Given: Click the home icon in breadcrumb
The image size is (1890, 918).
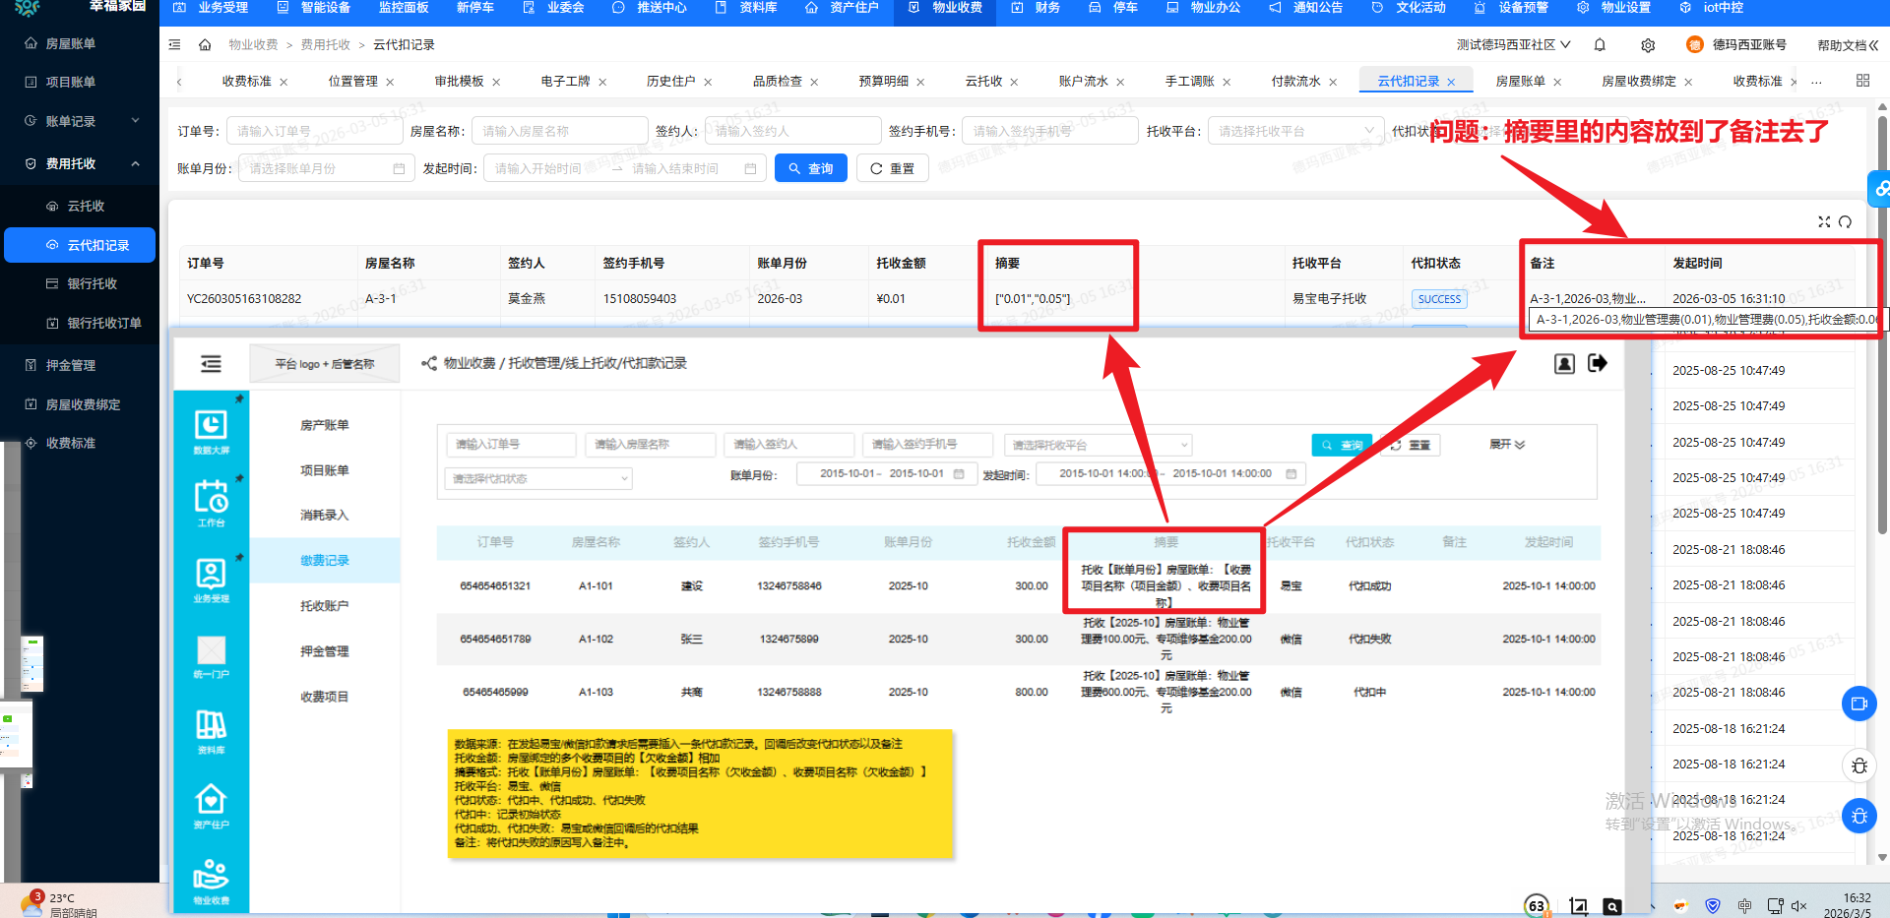Looking at the screenshot, I should [205, 45].
